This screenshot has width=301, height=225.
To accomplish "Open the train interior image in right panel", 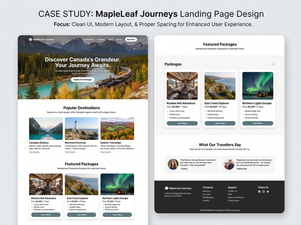I will (x=182, y=86).
